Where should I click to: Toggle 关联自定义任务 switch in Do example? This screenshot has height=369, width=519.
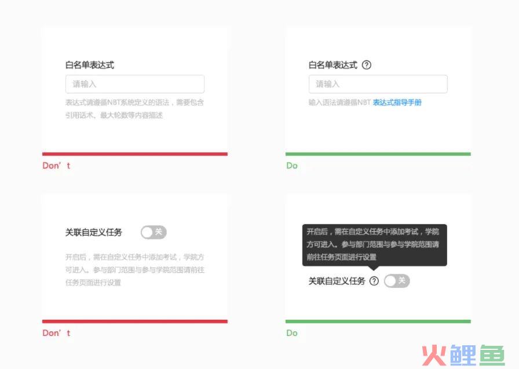pyautogui.click(x=397, y=281)
